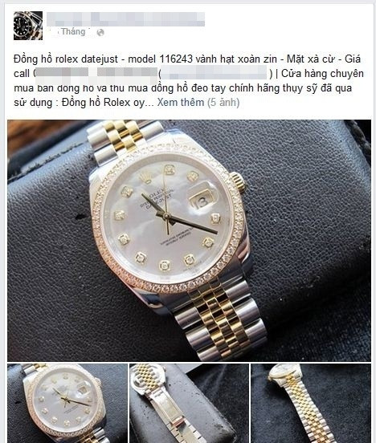This screenshot has height=443, width=376.
Task: Open the blurred poster name link
Action: click(125, 19)
